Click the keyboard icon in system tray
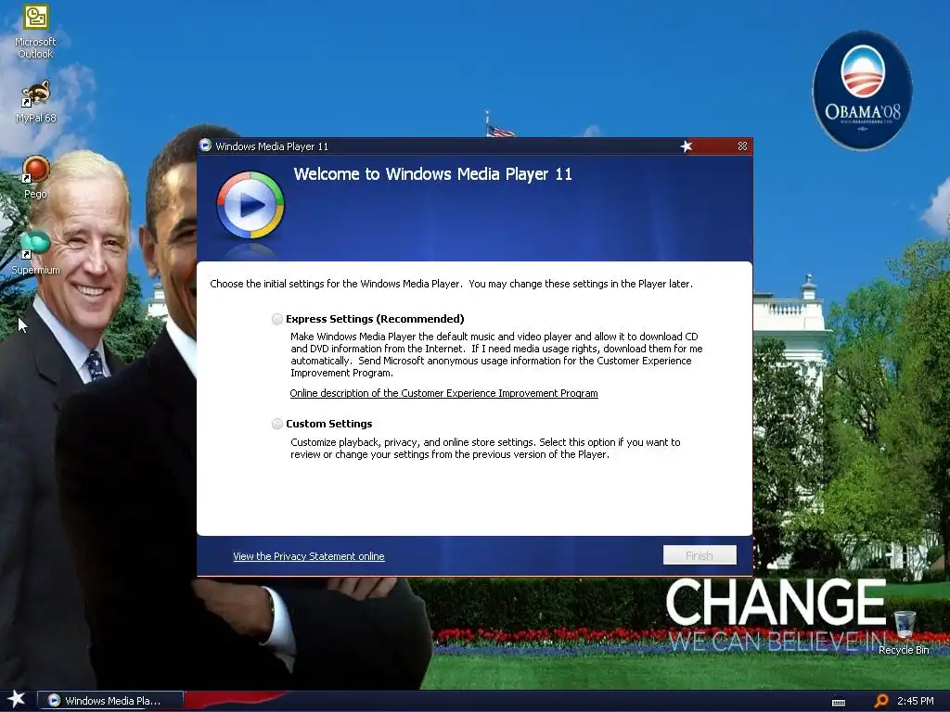Screen dimensions: 950x712 tap(839, 703)
